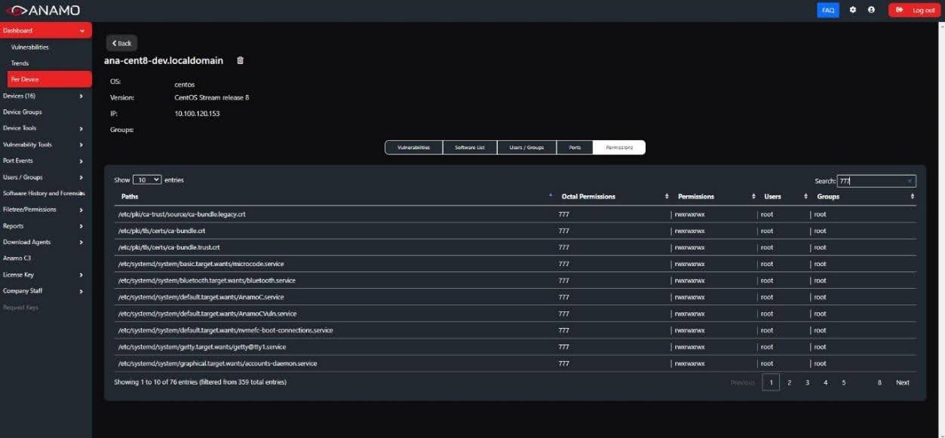Sort by Paths column arrow

(551, 196)
